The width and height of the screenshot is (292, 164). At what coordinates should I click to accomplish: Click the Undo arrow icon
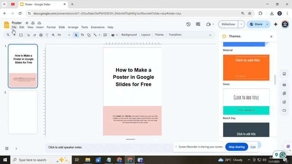click(28, 35)
